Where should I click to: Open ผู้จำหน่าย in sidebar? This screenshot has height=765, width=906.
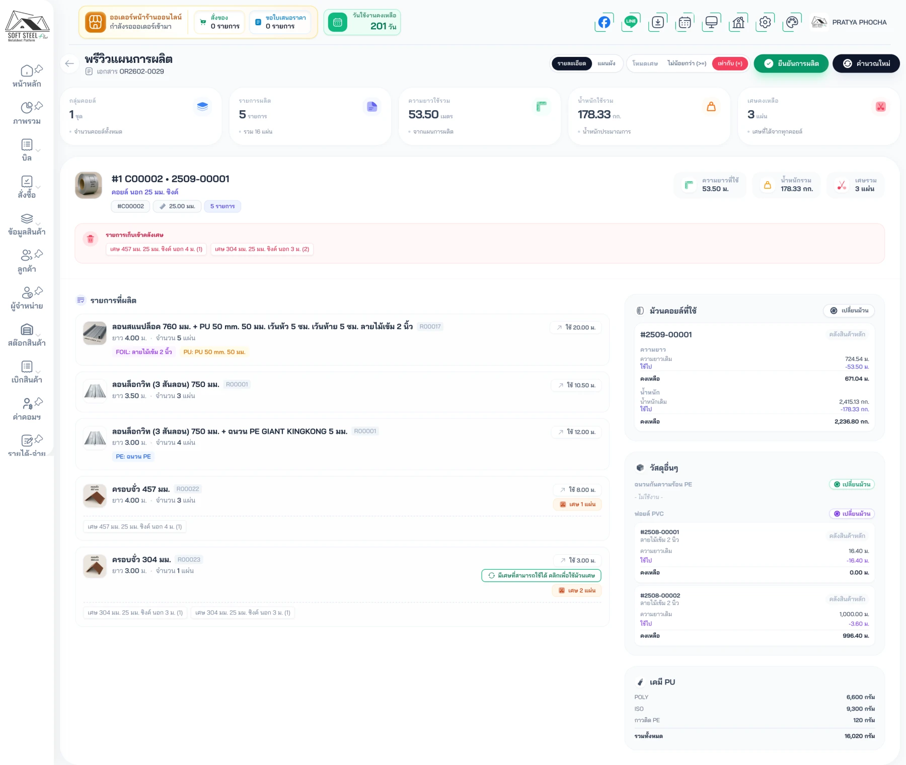click(x=27, y=298)
